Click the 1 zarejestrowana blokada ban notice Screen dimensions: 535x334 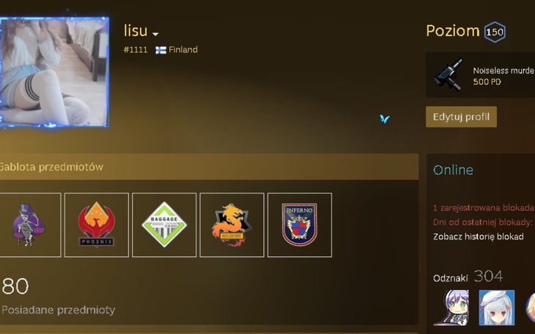[484, 207]
